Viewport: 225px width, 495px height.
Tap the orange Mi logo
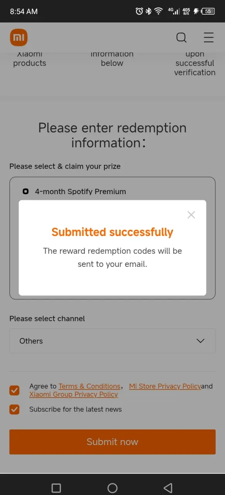[19, 38]
